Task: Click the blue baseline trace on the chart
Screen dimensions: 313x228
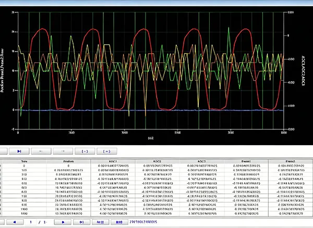Action: [151, 110]
